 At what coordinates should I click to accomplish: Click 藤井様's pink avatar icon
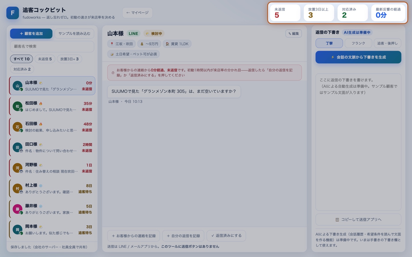click(17, 209)
